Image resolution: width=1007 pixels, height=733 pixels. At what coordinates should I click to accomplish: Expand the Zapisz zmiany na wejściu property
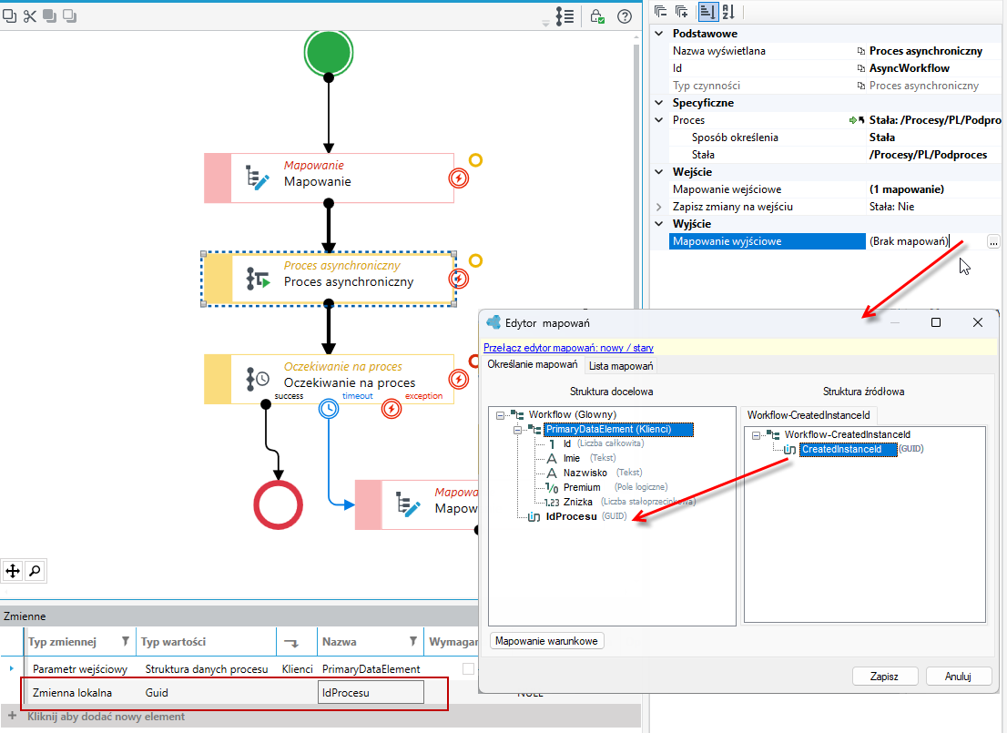pos(659,207)
